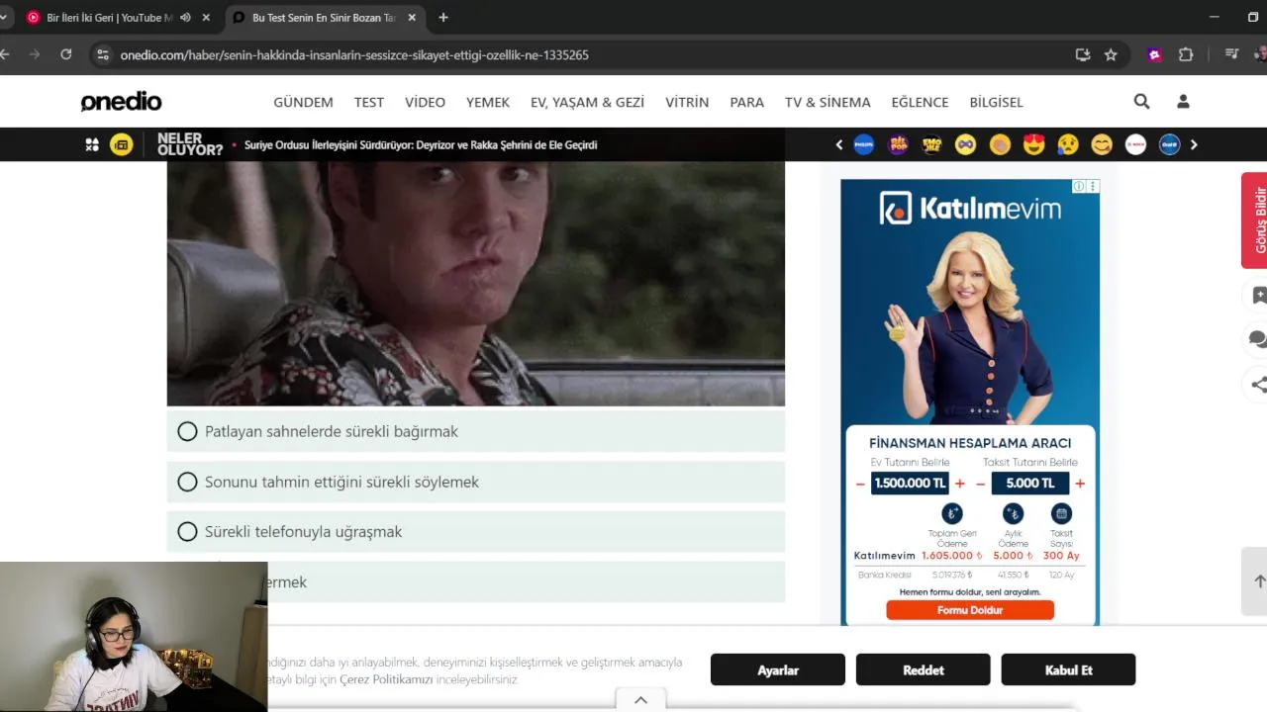Screen dimensions: 1267x712
Task: Click the quiz question image
Action: tap(476, 284)
